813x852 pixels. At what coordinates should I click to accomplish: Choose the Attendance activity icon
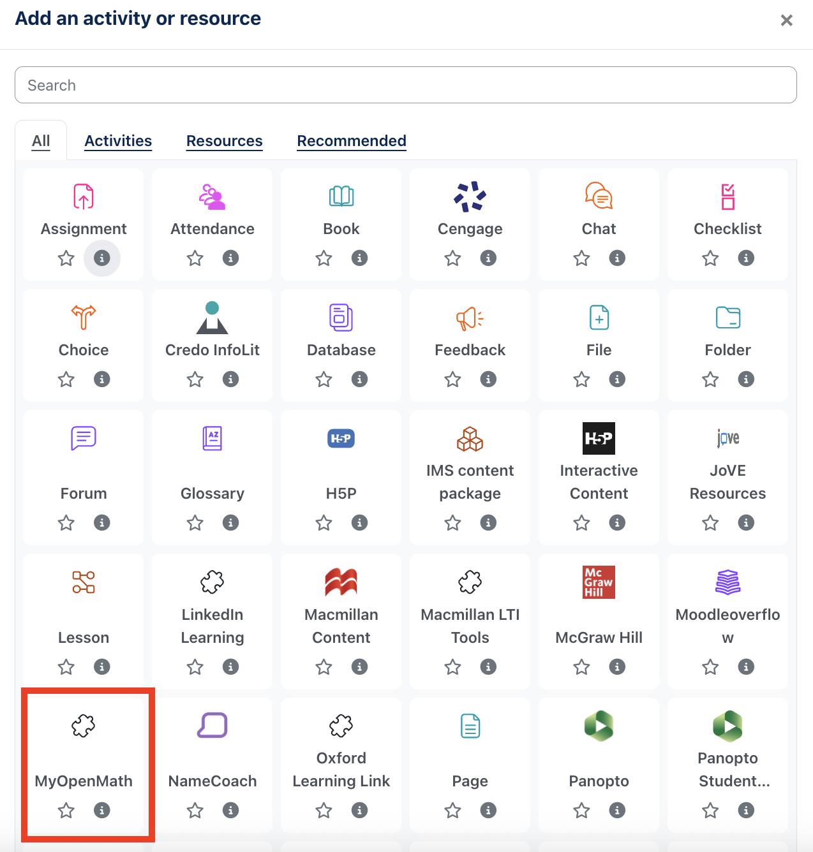pyautogui.click(x=213, y=196)
